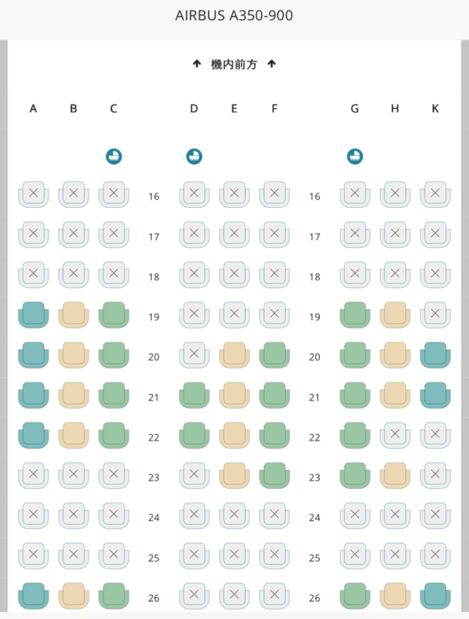This screenshot has height=619, width=469.
Task: Choose middle seat 20B
Action: pos(73,355)
